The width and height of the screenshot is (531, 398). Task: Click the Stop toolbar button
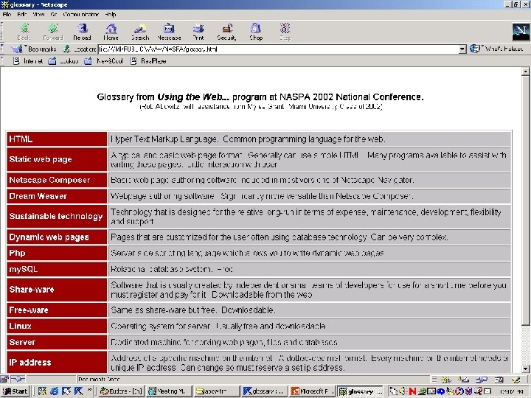[x=285, y=32]
